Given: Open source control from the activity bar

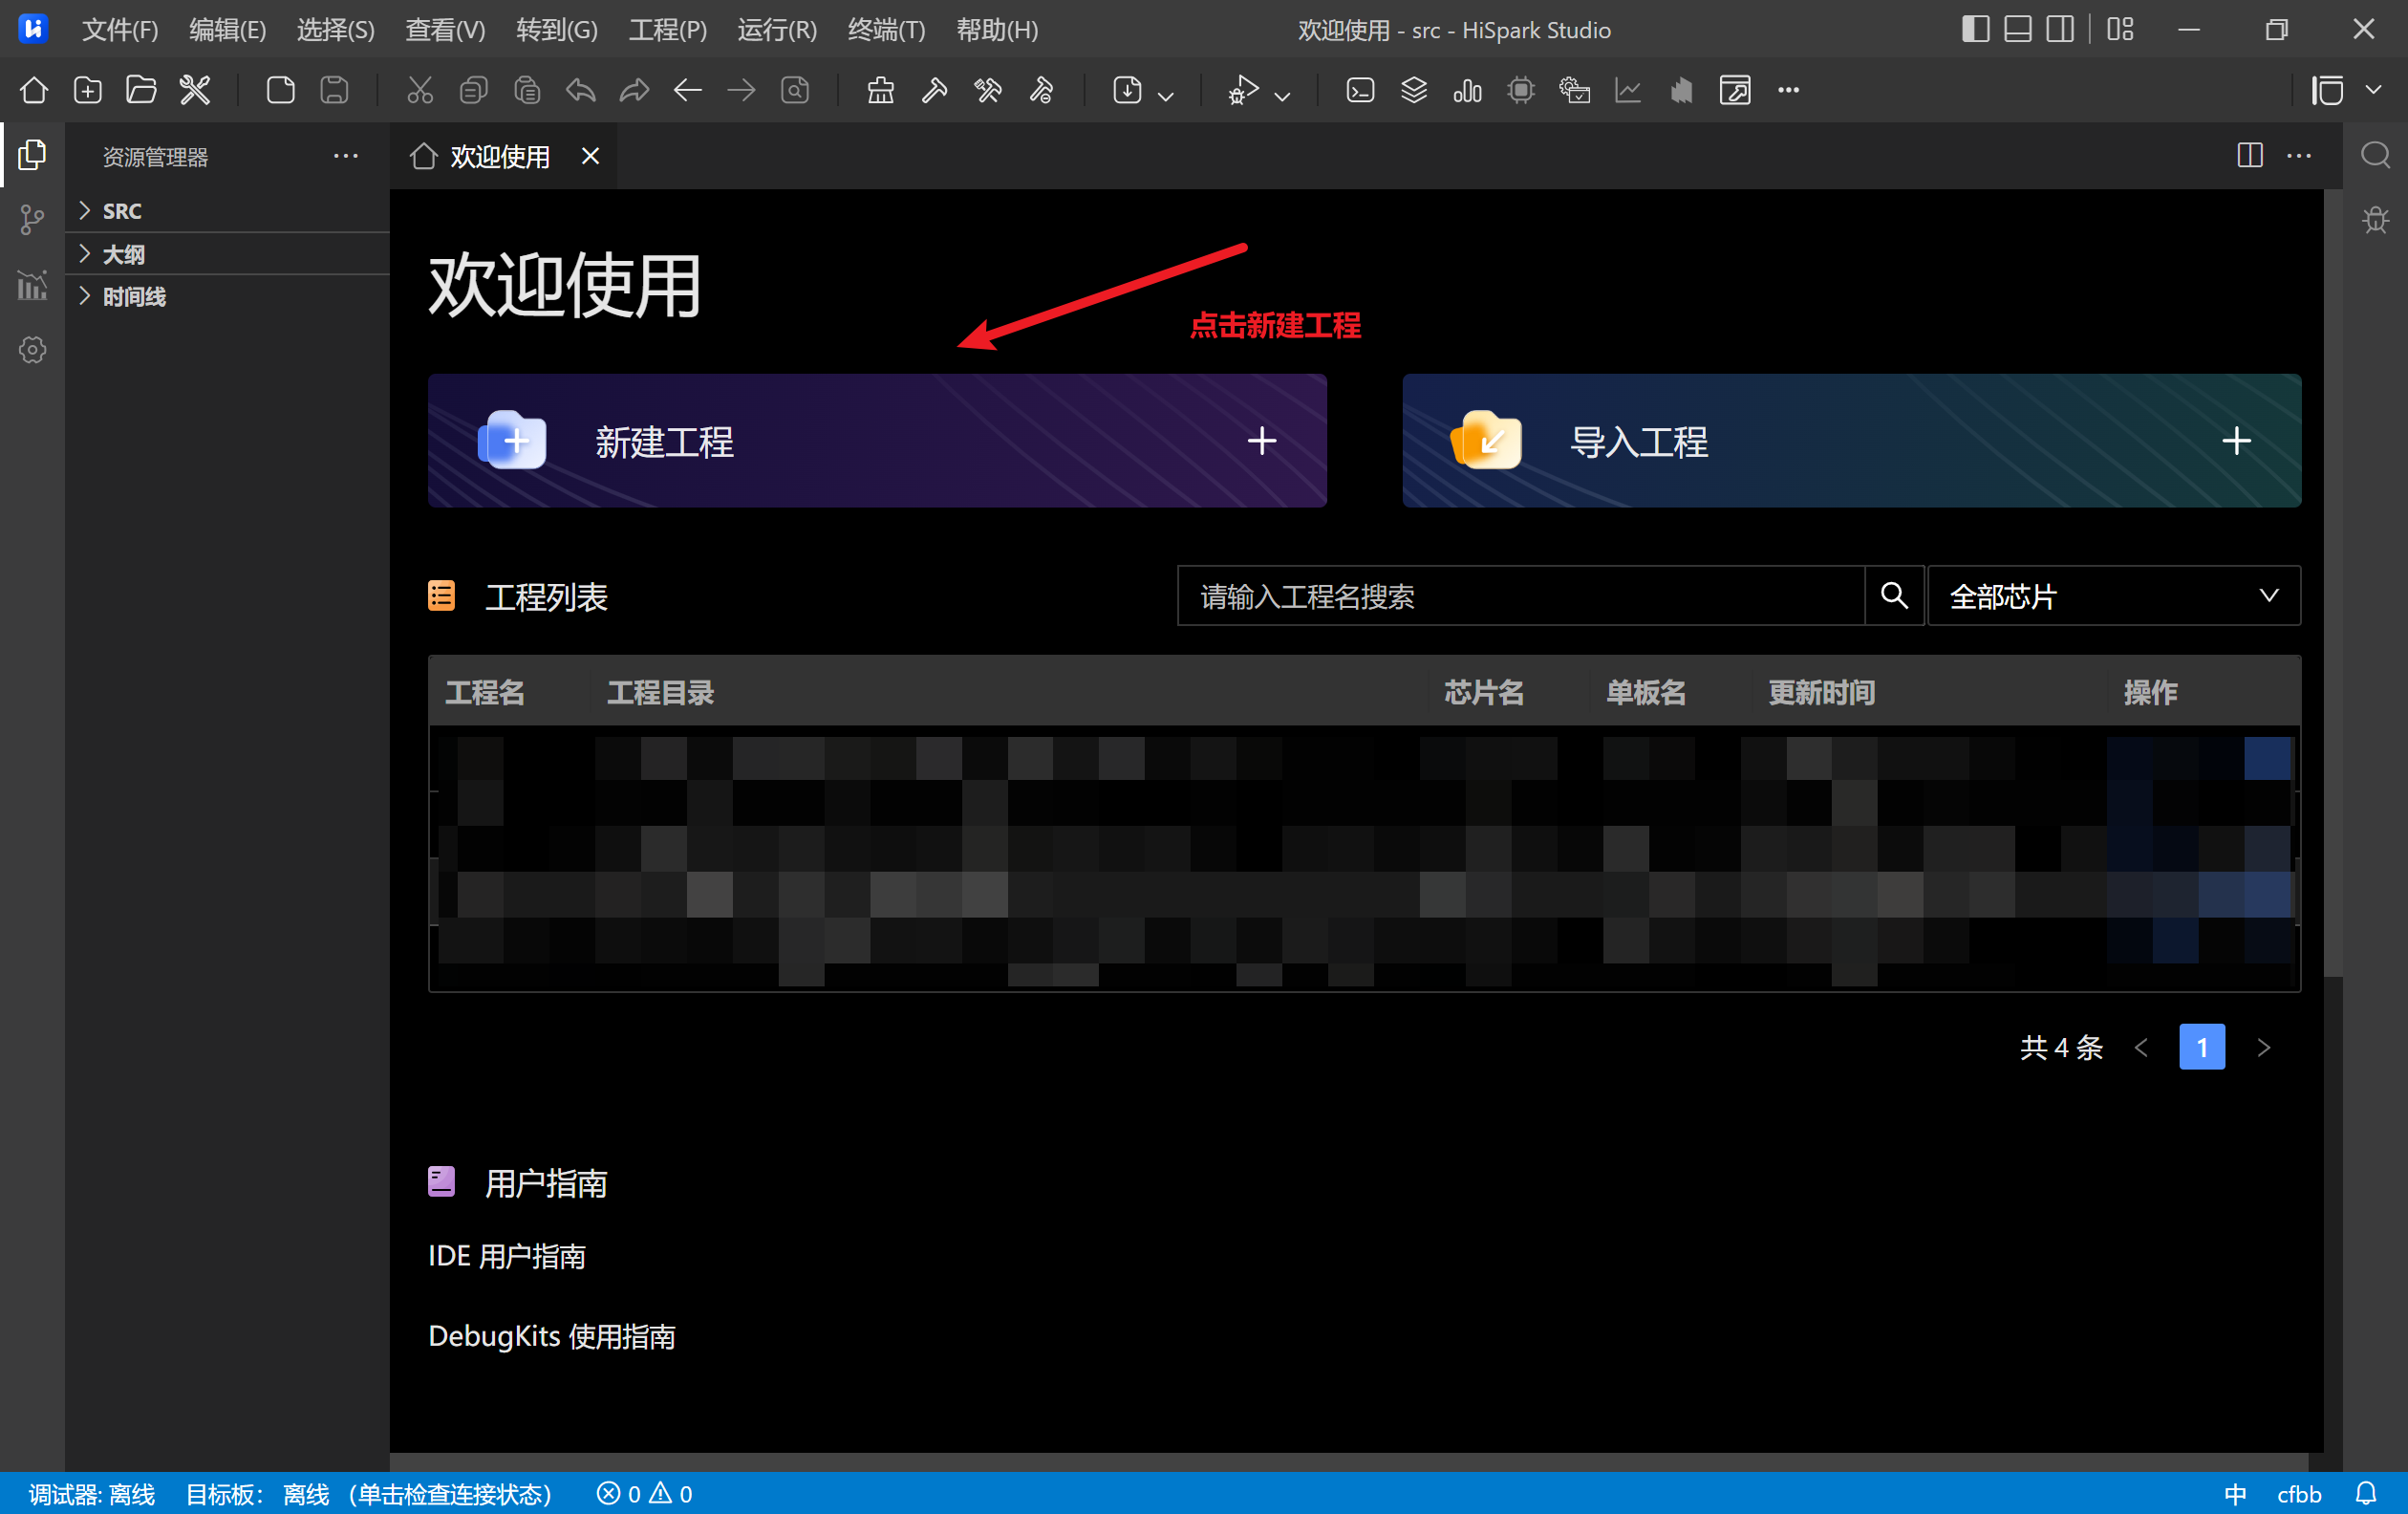Looking at the screenshot, I should pyautogui.click(x=32, y=219).
